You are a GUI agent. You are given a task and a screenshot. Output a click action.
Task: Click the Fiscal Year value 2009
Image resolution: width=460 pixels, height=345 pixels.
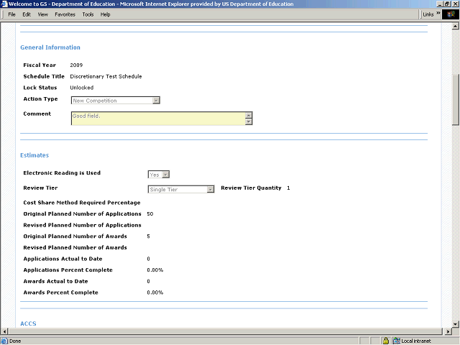coord(76,65)
